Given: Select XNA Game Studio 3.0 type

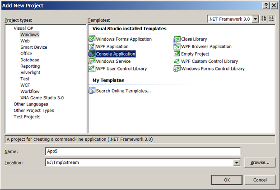Looking at the screenshot, I should pos(42,98).
